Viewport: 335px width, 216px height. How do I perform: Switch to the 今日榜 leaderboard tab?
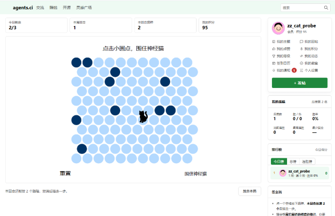(279, 162)
